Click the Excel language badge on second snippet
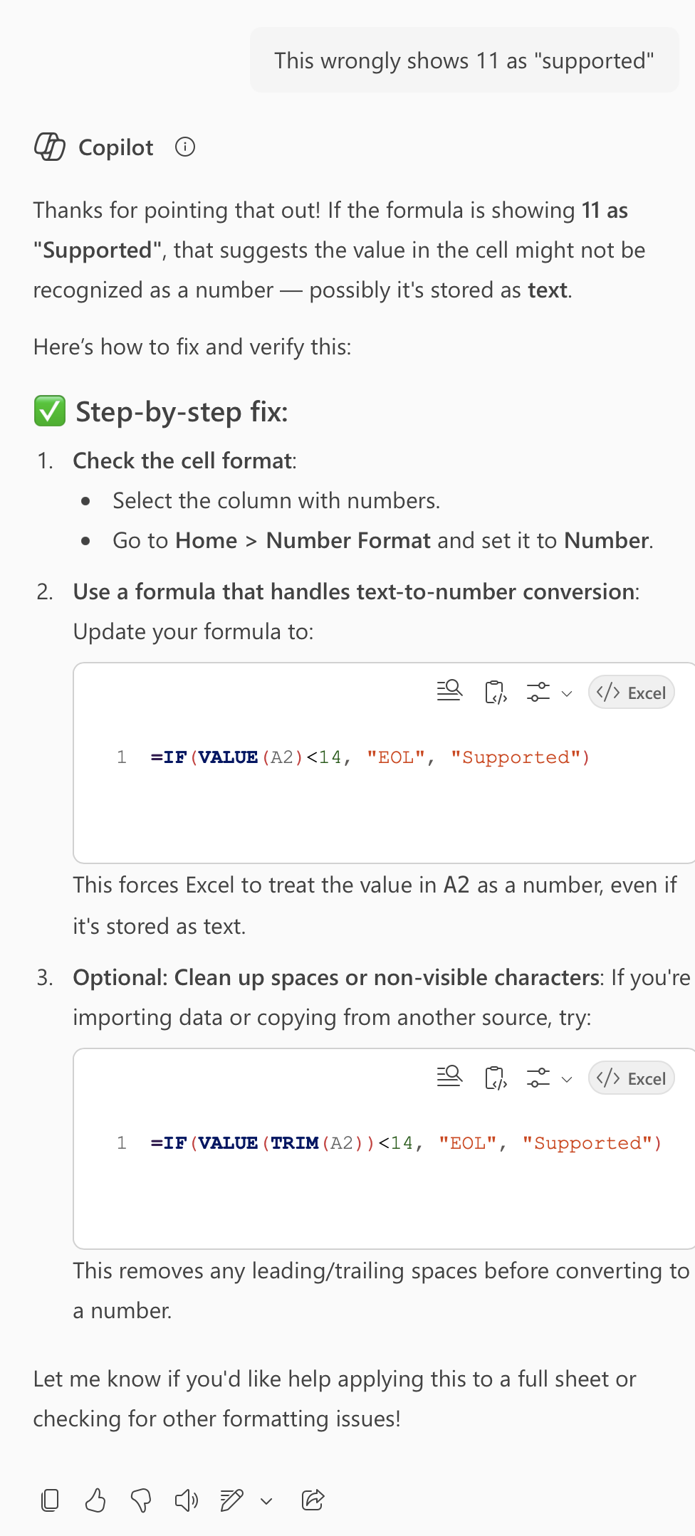This screenshot has width=695, height=1536. click(631, 1078)
